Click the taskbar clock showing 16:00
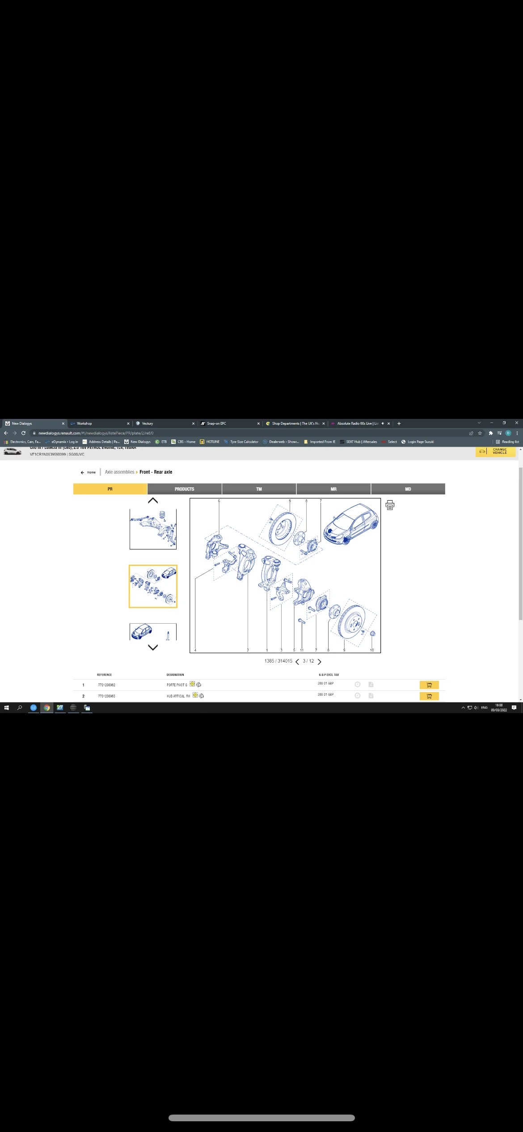This screenshot has width=523, height=1132. click(x=499, y=708)
